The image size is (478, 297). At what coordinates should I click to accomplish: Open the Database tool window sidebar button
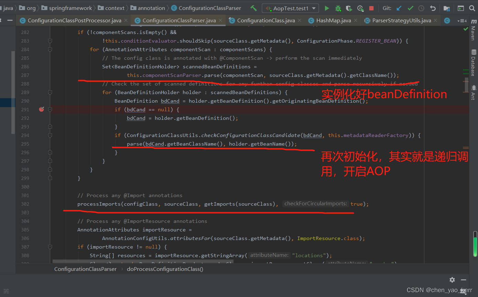click(x=474, y=63)
